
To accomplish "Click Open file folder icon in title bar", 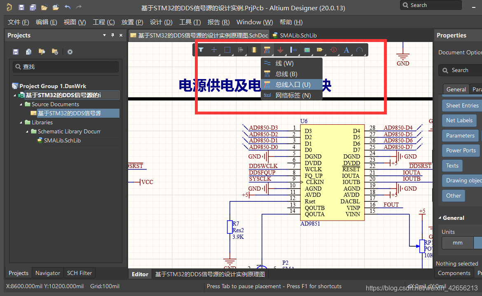I will (x=44, y=7).
